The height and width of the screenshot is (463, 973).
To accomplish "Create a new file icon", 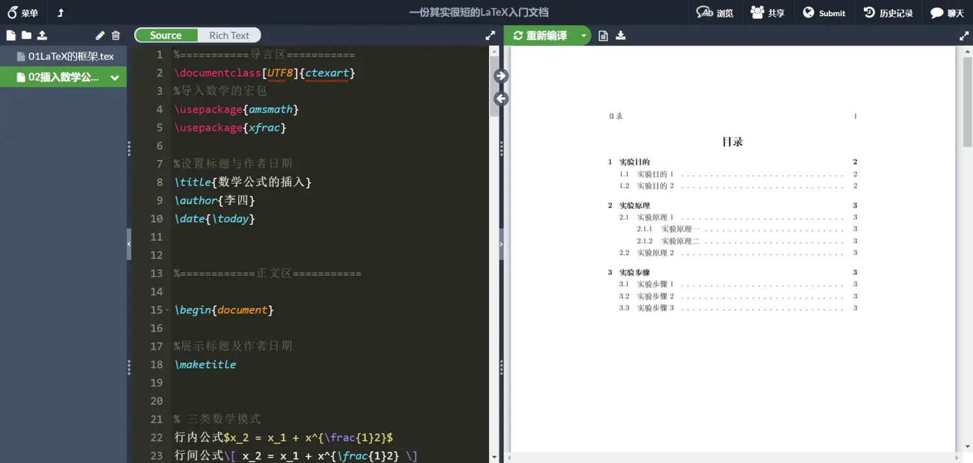I will (11, 35).
